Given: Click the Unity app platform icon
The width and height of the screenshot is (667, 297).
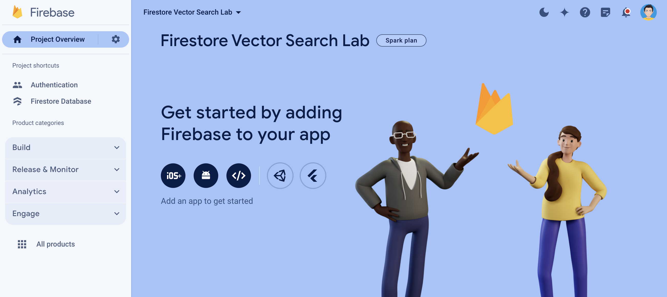Looking at the screenshot, I should point(280,174).
